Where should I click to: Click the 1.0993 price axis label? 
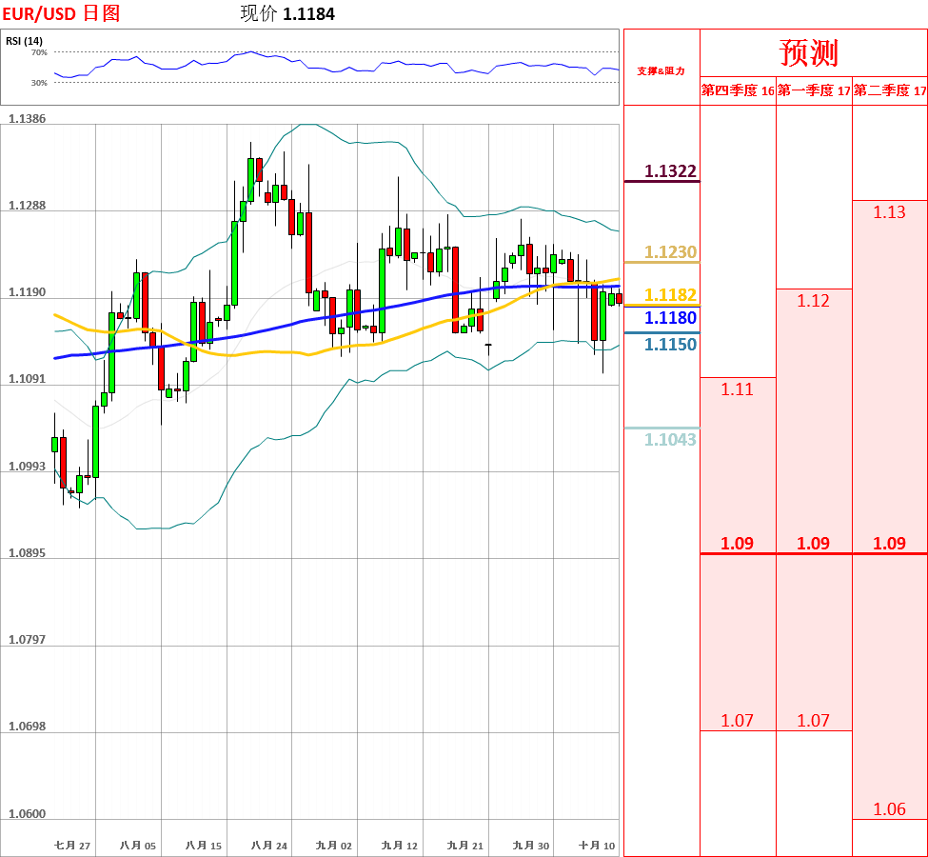(x=27, y=466)
